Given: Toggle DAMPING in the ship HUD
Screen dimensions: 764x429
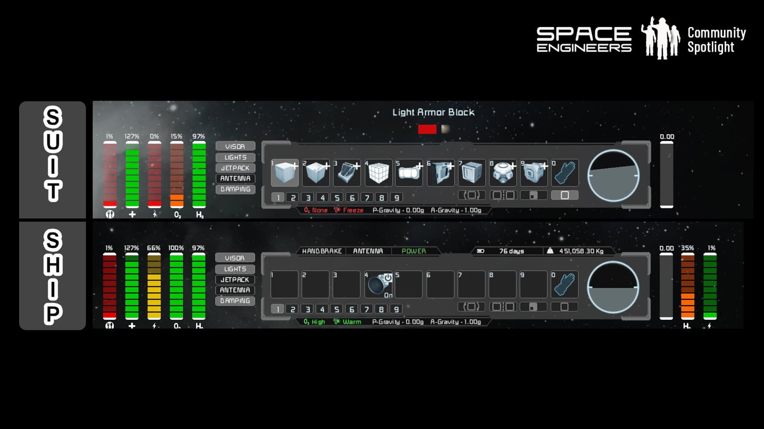Looking at the screenshot, I should [x=235, y=301].
